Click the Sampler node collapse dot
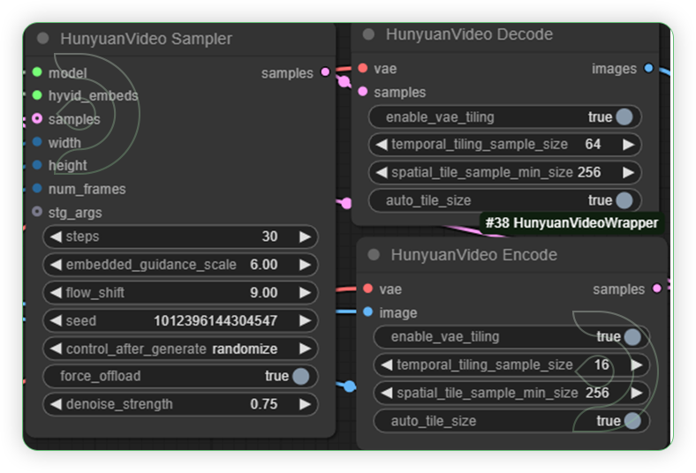The height and width of the screenshot is (473, 696). [43, 38]
